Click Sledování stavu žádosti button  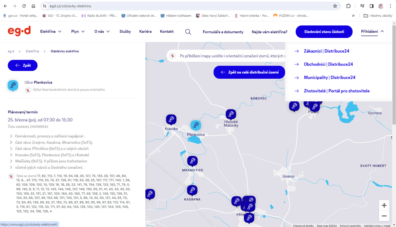[x=324, y=32]
